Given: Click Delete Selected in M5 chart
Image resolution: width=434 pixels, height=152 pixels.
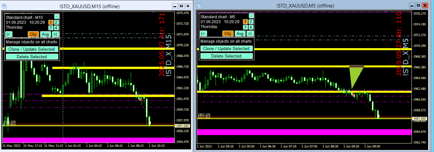Looking at the screenshot, I should (x=226, y=56).
